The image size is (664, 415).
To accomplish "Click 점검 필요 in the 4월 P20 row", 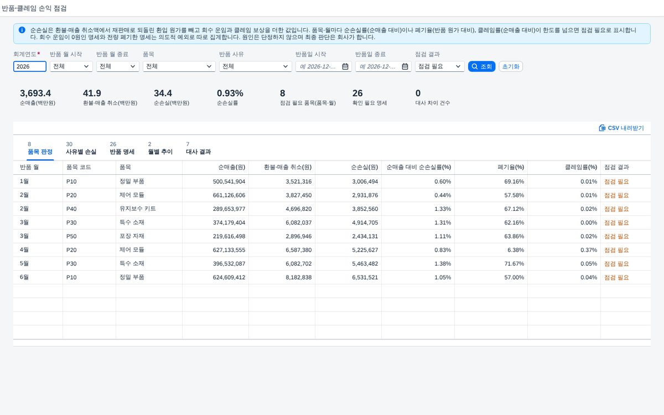I will tap(616, 250).
